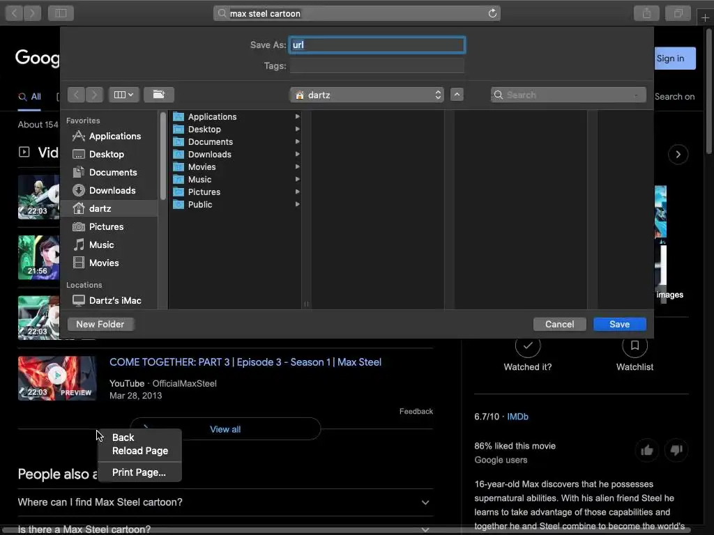Open the IMDb rating link
Image resolution: width=714 pixels, height=535 pixels.
click(518, 417)
